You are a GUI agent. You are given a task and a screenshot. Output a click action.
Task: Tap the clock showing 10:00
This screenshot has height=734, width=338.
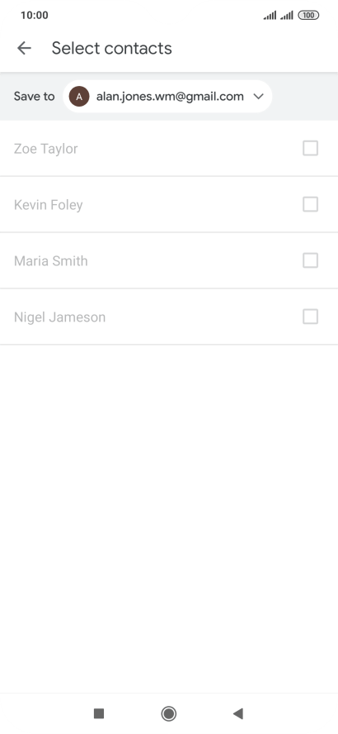click(x=35, y=16)
